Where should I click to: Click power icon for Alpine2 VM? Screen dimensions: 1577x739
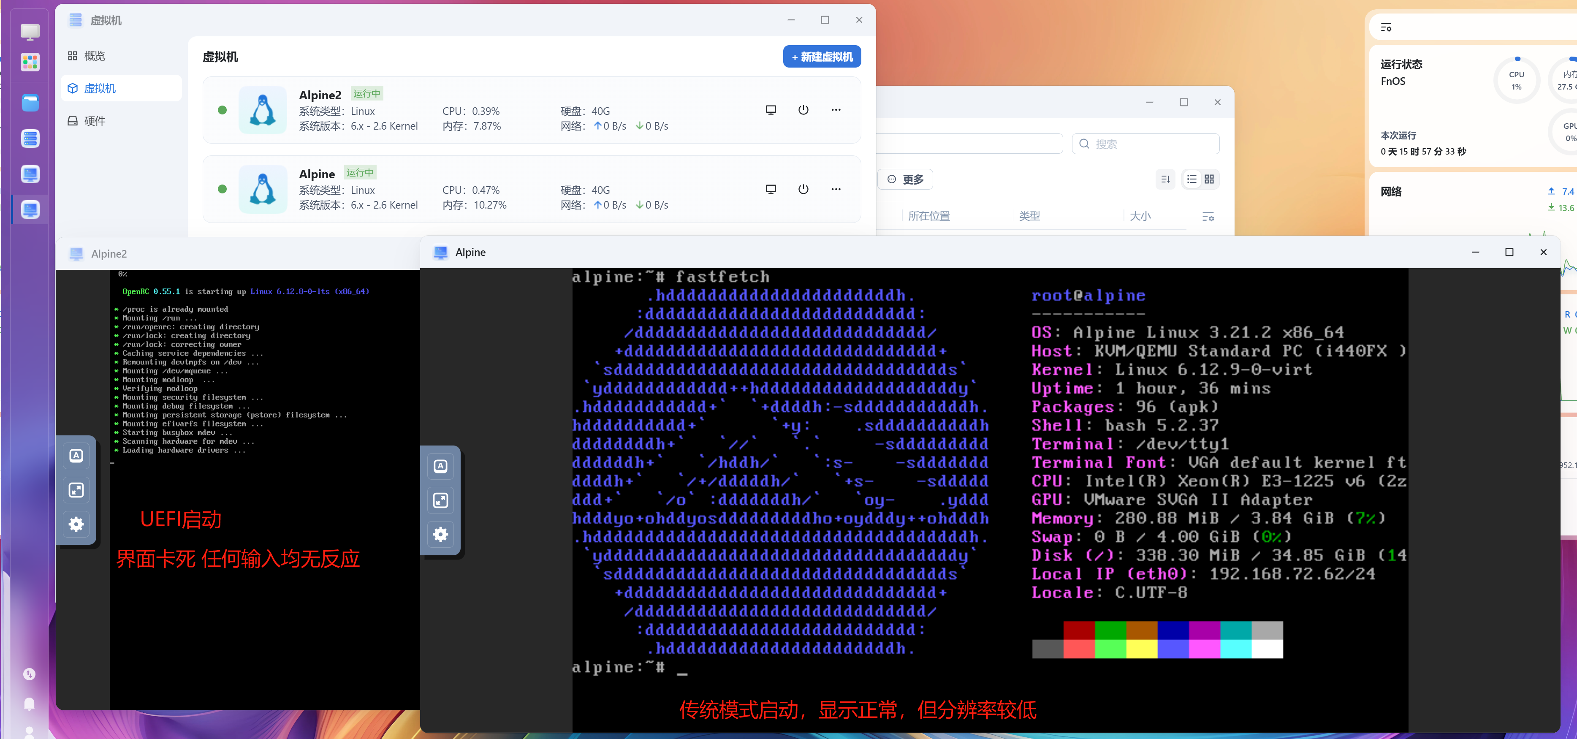803,110
